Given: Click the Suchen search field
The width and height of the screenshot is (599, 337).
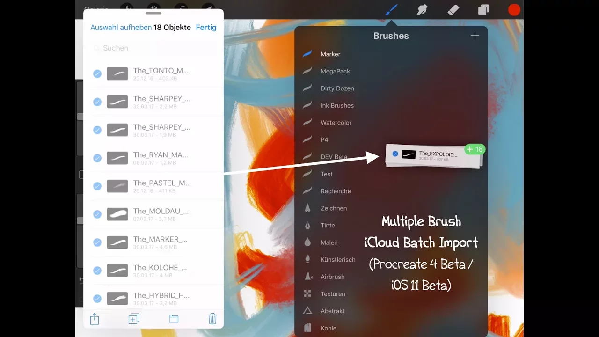Looking at the screenshot, I should tap(153, 48).
